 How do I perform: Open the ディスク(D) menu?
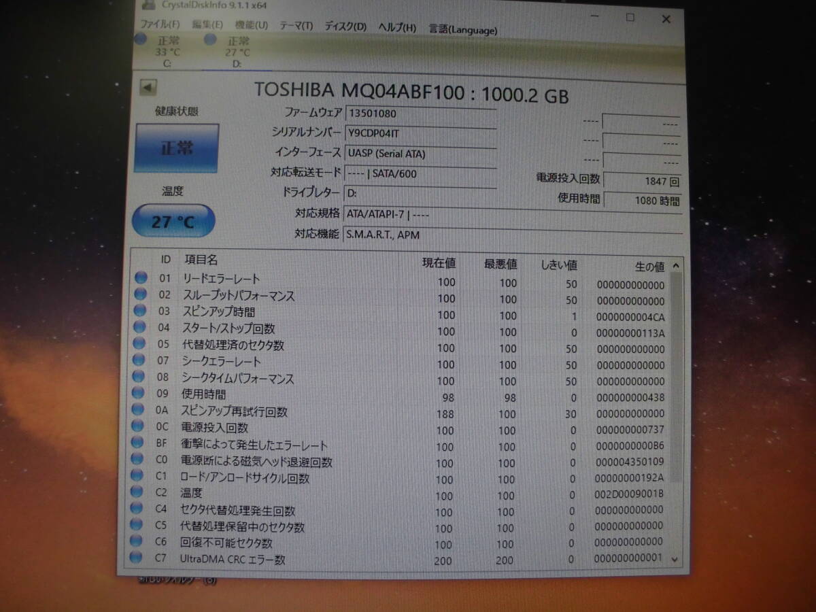[x=345, y=27]
